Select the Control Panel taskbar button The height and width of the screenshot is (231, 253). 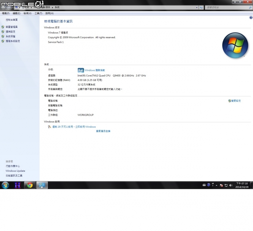point(42,185)
